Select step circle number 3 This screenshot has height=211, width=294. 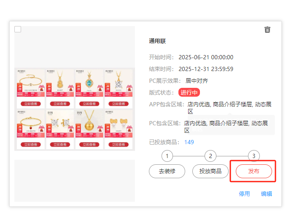click(x=254, y=156)
